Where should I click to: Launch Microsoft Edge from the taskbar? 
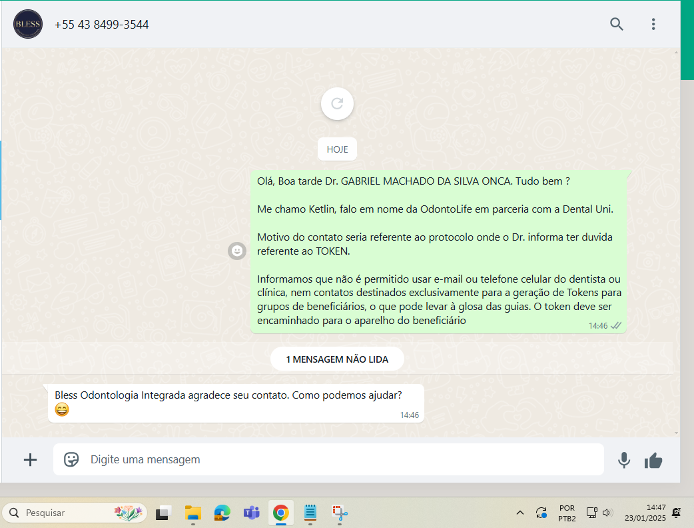pyautogui.click(x=222, y=513)
